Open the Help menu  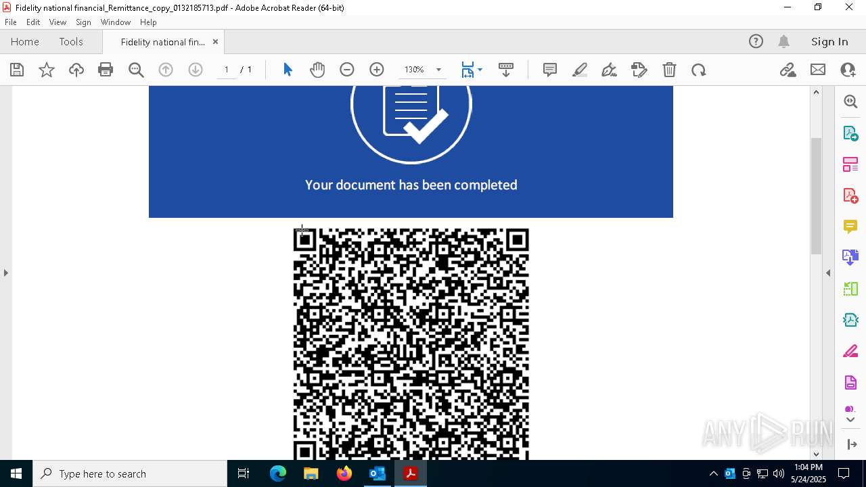point(148,22)
